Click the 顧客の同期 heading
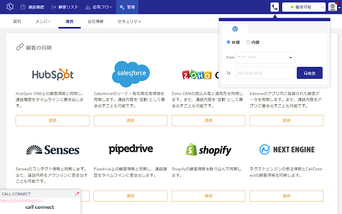Screen dimensions: 342x214 pyautogui.click(x=38, y=48)
